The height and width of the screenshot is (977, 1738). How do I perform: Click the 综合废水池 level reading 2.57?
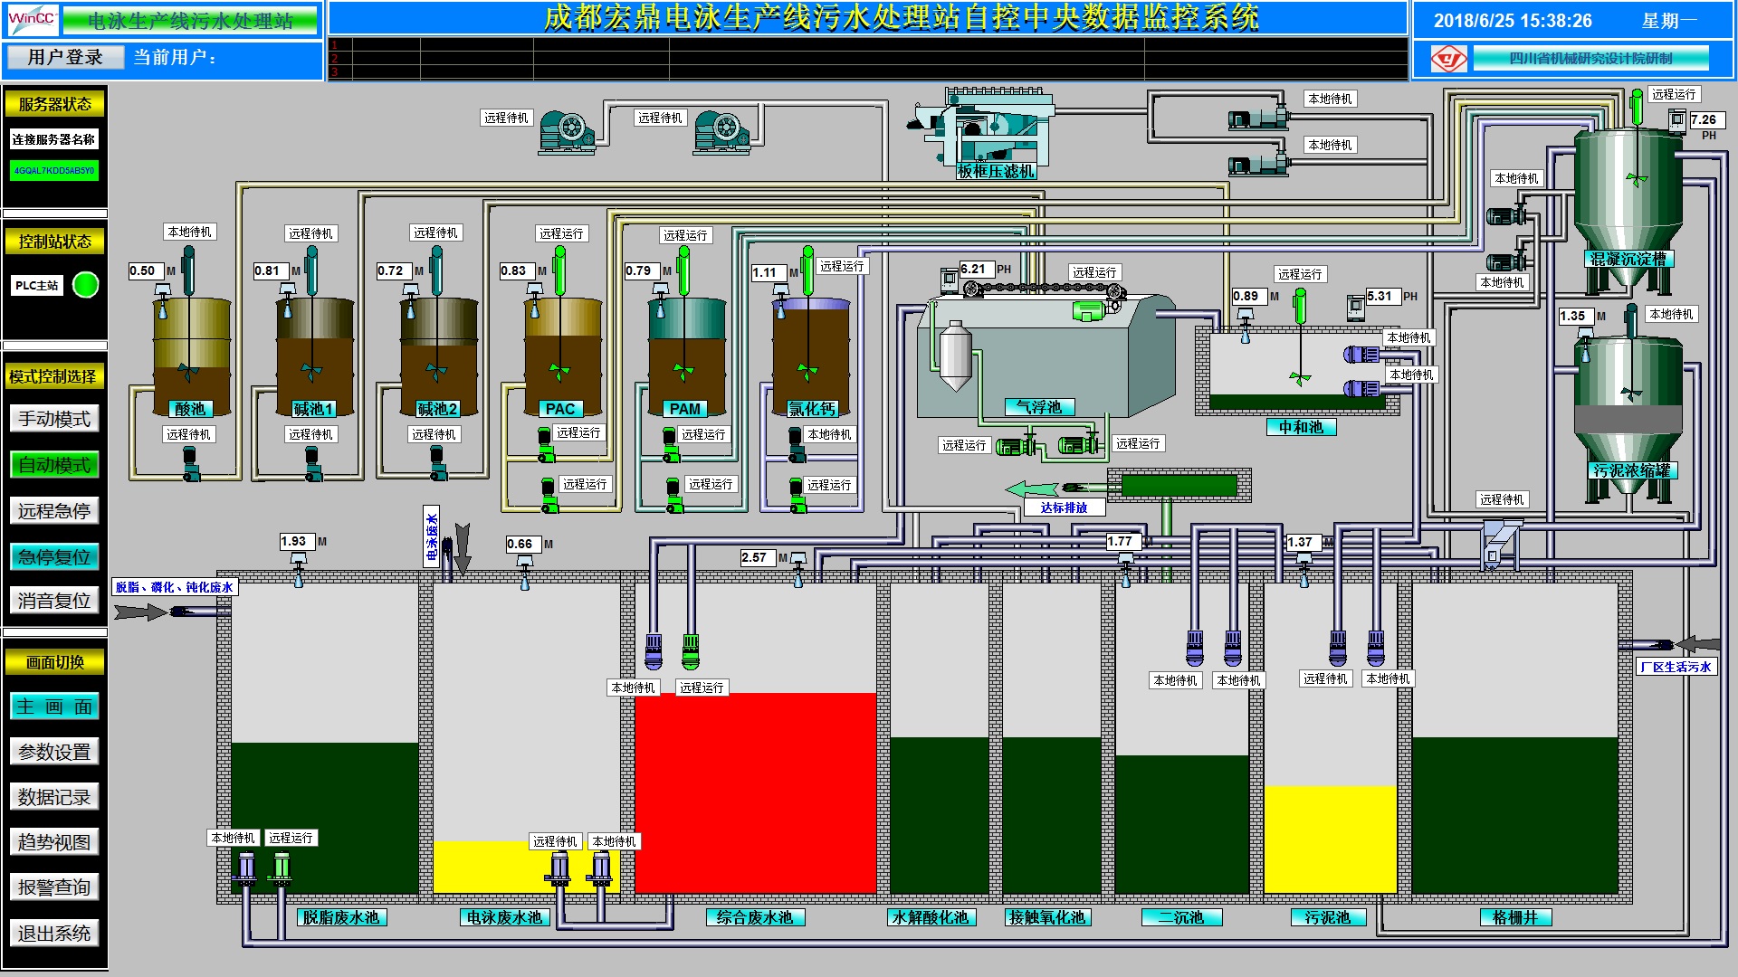[x=757, y=558]
